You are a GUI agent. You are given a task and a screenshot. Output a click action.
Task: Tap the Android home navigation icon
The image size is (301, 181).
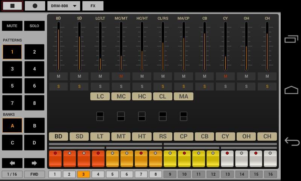coord(291,90)
